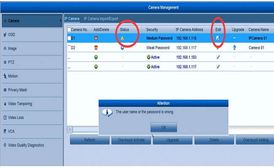Screen dimensions: 274x168
Task: Add camera 192.168.1.103 with green plus icon
Action: point(96,57)
